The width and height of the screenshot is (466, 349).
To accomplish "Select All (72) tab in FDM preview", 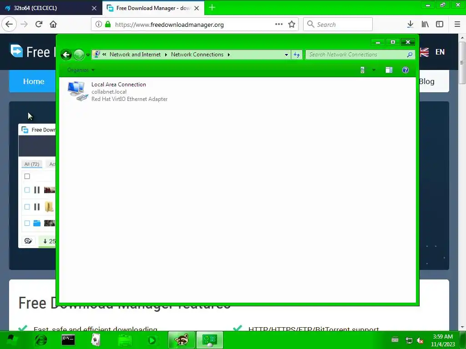I will click(x=31, y=164).
